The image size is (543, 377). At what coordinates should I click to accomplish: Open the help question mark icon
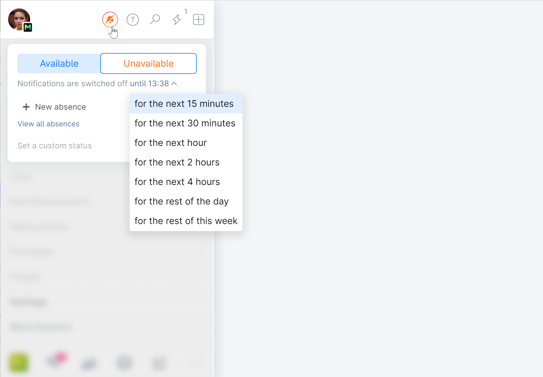point(133,20)
